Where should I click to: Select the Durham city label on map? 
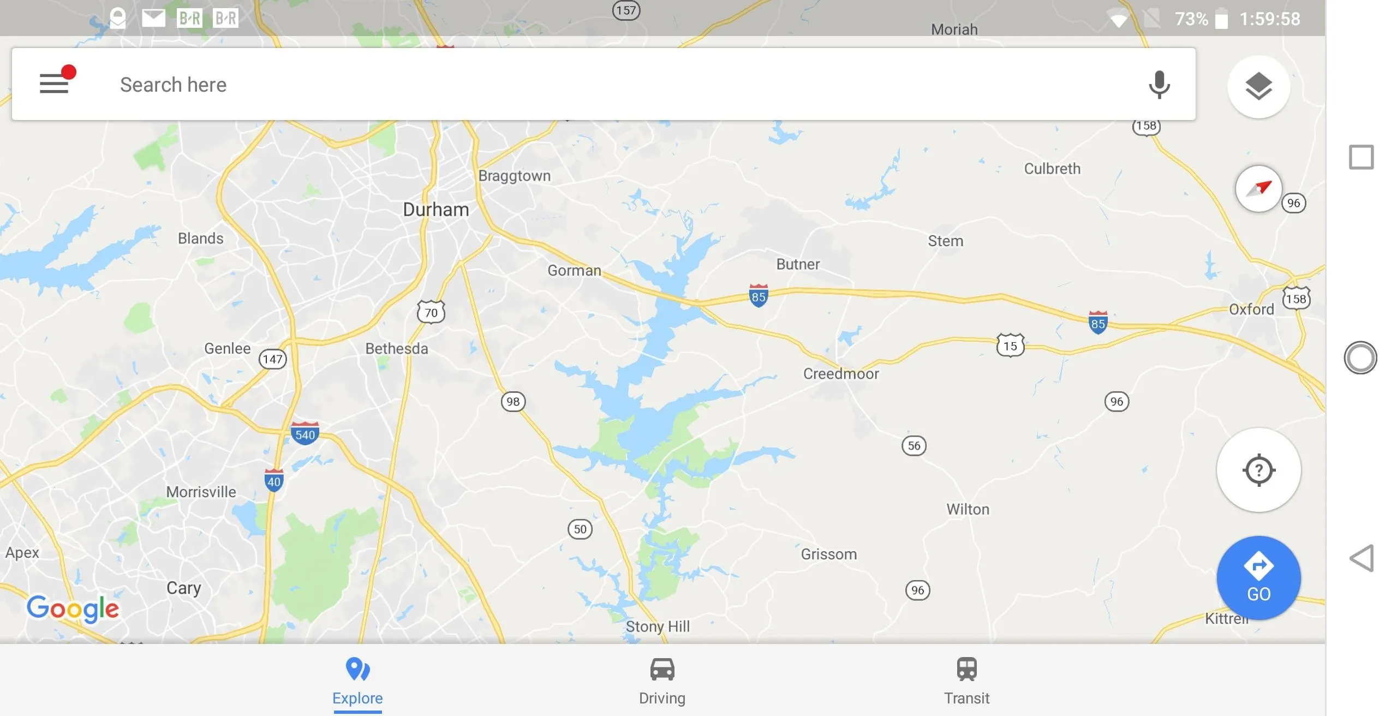pyautogui.click(x=435, y=210)
